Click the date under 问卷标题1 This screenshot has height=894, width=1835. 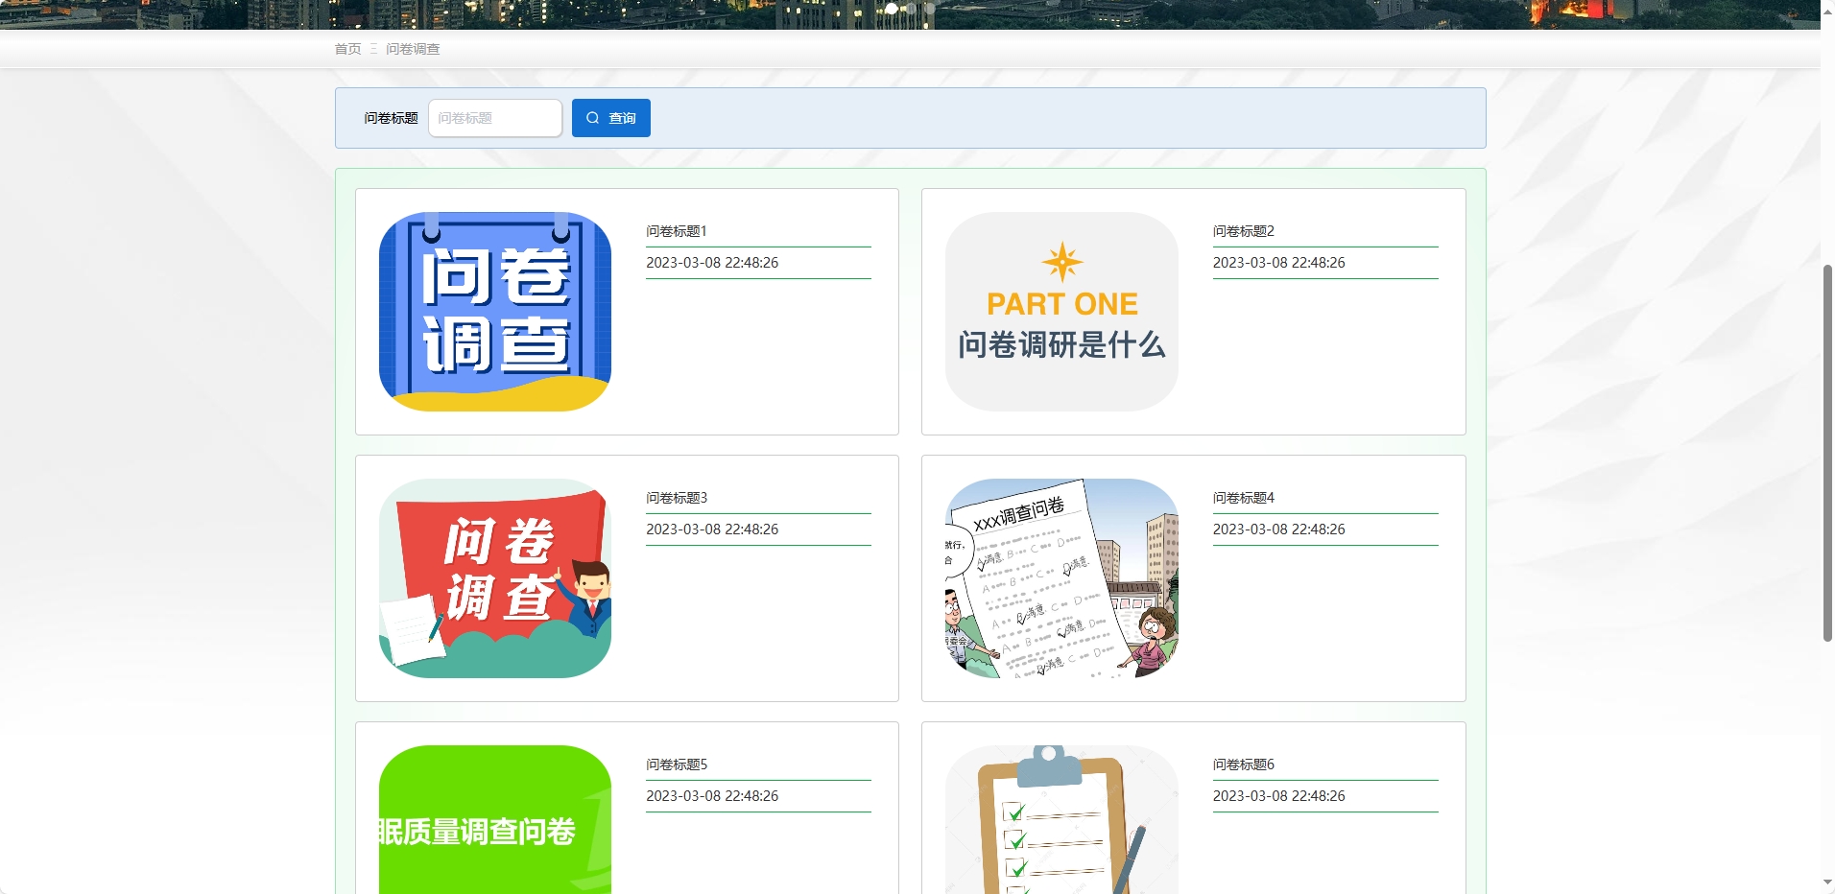(712, 263)
